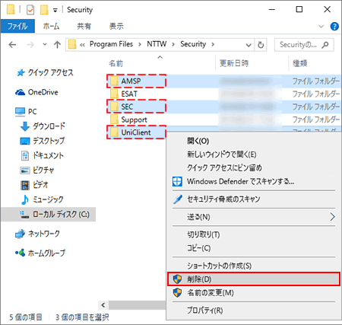Open the Help question mark icon
The image size is (342, 325).
tap(334, 26)
